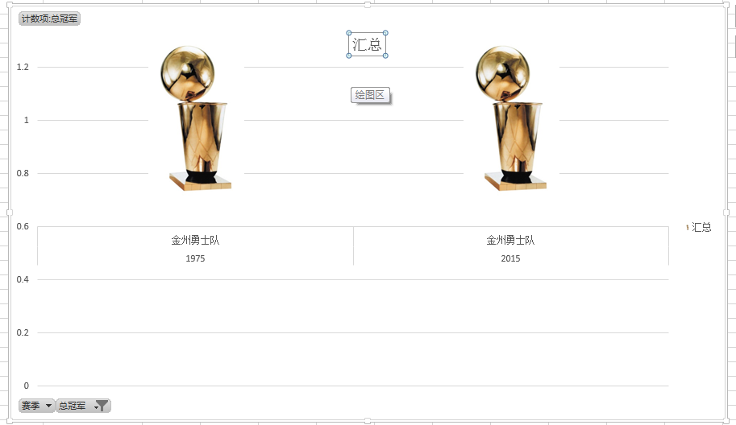Click the 0 value axis label
The height and width of the screenshot is (425, 736).
(x=27, y=386)
